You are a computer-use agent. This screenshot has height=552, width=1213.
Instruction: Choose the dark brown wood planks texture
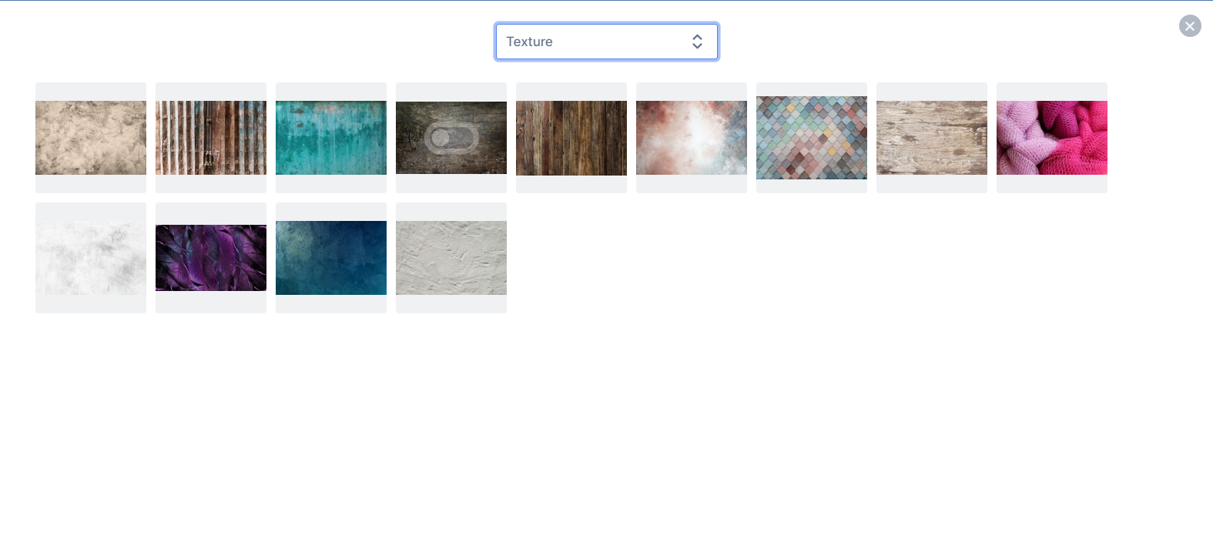(571, 138)
